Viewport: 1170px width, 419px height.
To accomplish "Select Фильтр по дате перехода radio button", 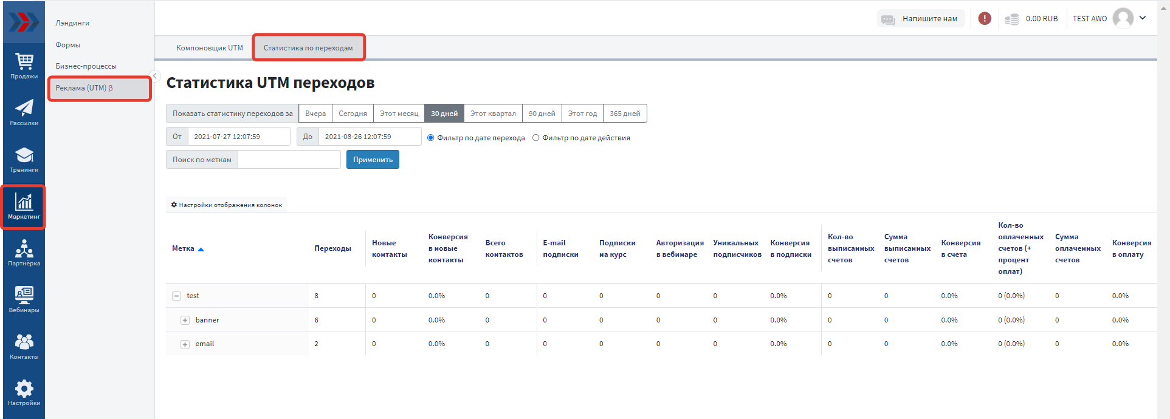I will click(431, 138).
